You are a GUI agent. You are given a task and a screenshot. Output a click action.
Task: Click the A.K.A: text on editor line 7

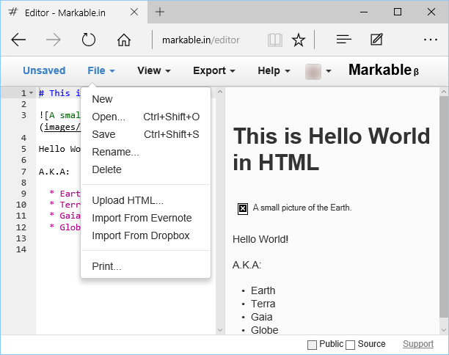tap(54, 172)
